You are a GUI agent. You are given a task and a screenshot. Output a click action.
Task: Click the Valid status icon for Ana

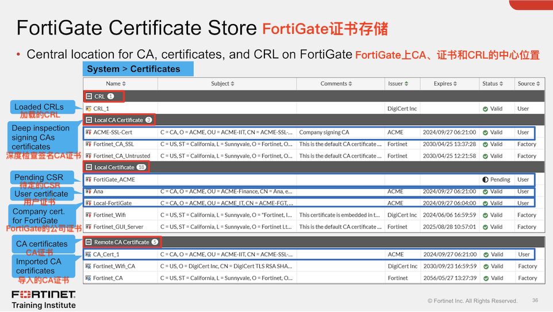485,192
